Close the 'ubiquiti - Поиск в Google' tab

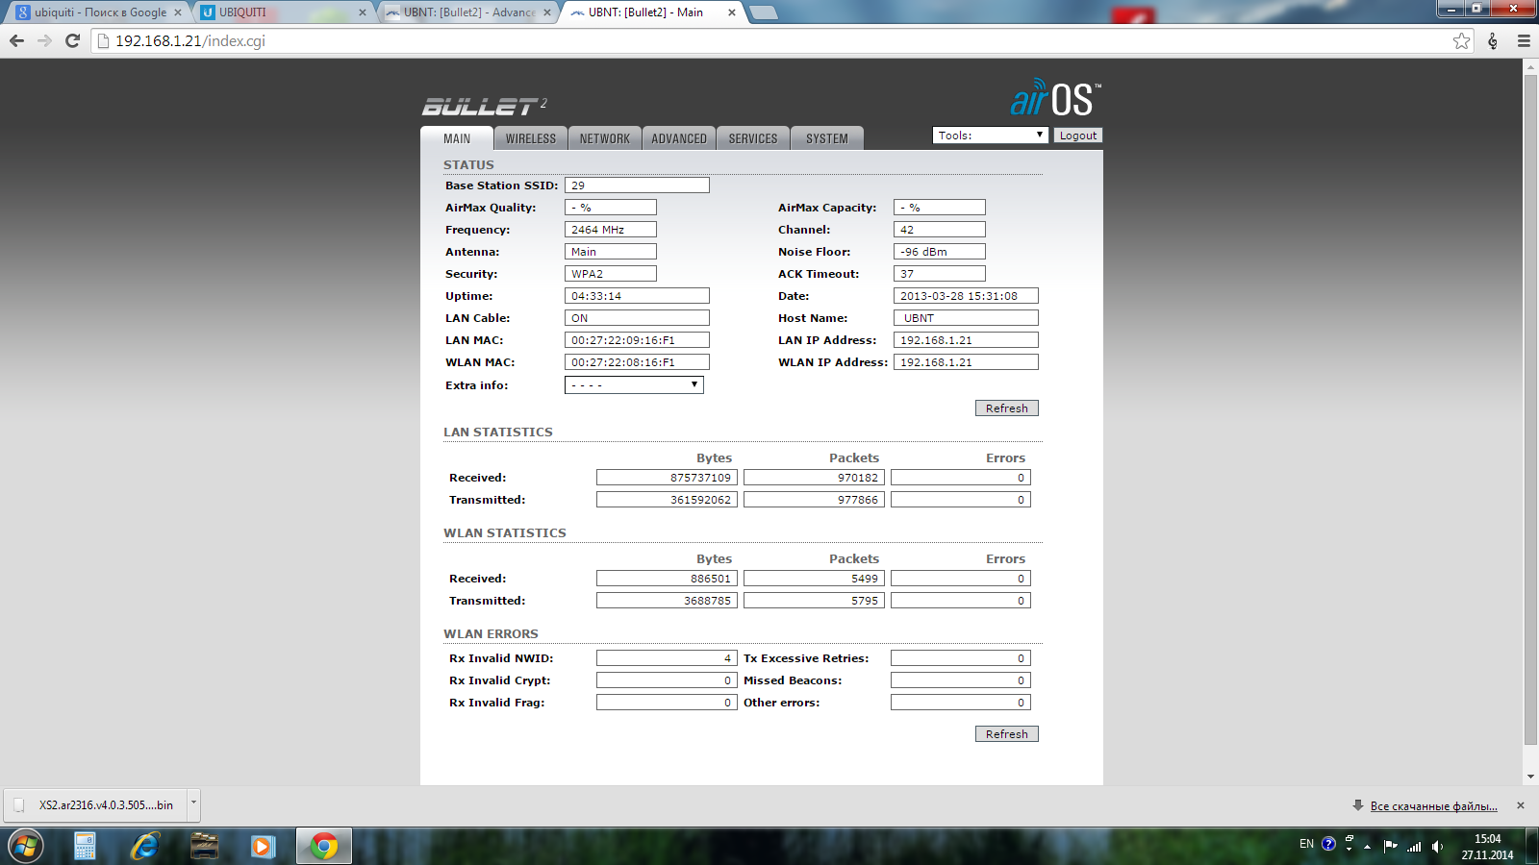(177, 12)
